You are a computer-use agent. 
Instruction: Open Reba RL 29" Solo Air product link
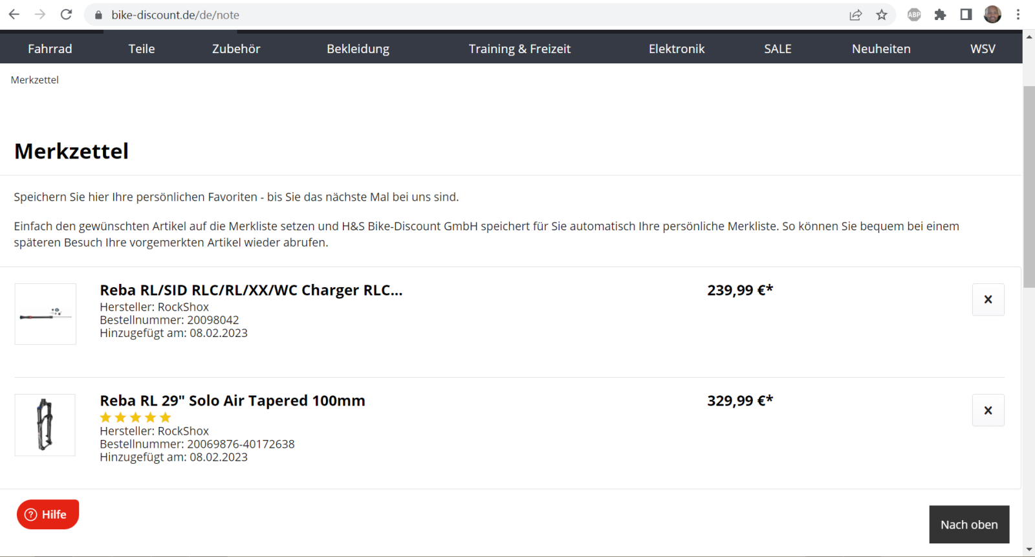(232, 400)
